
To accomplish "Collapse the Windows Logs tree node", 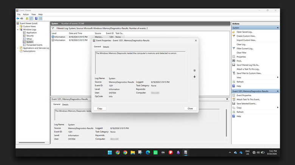I will (18, 29).
